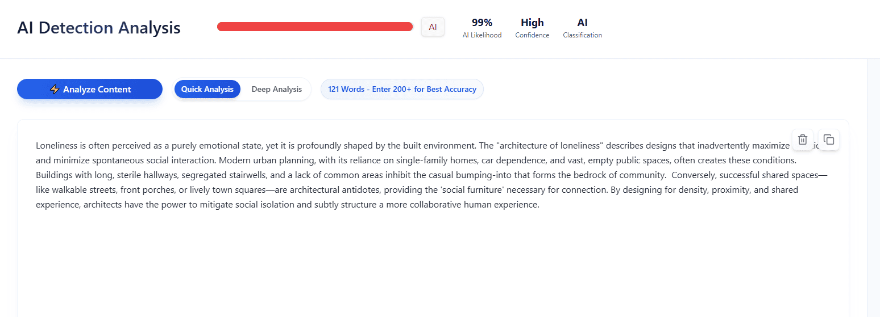Screen dimensions: 880x317
Task: Click the blank area of the text box
Action: point(432,267)
